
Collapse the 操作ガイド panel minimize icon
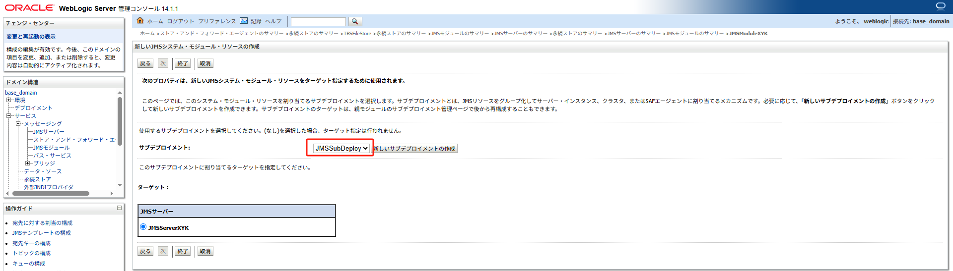tap(119, 208)
